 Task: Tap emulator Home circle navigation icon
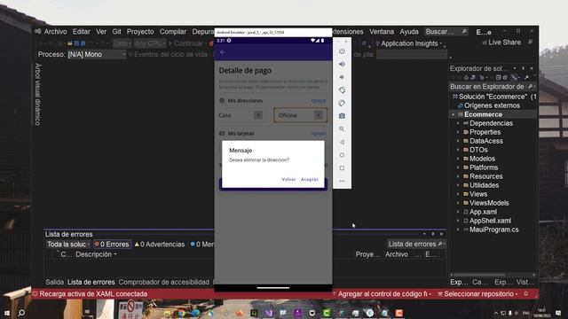[342, 155]
